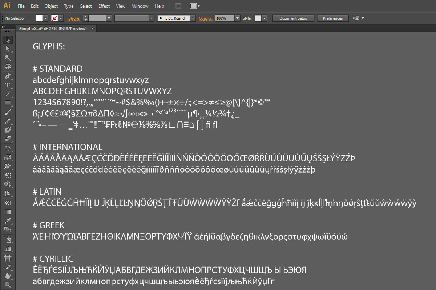Screen dimensions: 436x290
Task: Select the Selection tool
Action: click(x=8, y=40)
